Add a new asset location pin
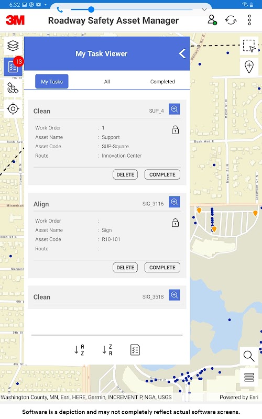The image size is (262, 419). (249, 67)
